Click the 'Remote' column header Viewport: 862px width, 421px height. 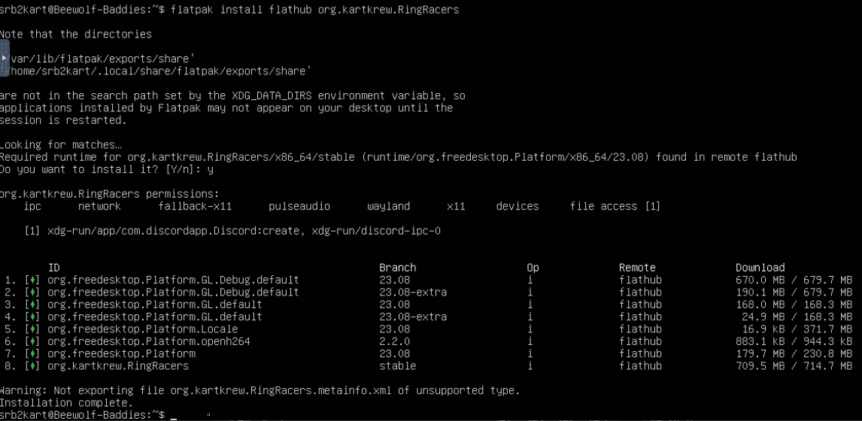click(x=637, y=268)
